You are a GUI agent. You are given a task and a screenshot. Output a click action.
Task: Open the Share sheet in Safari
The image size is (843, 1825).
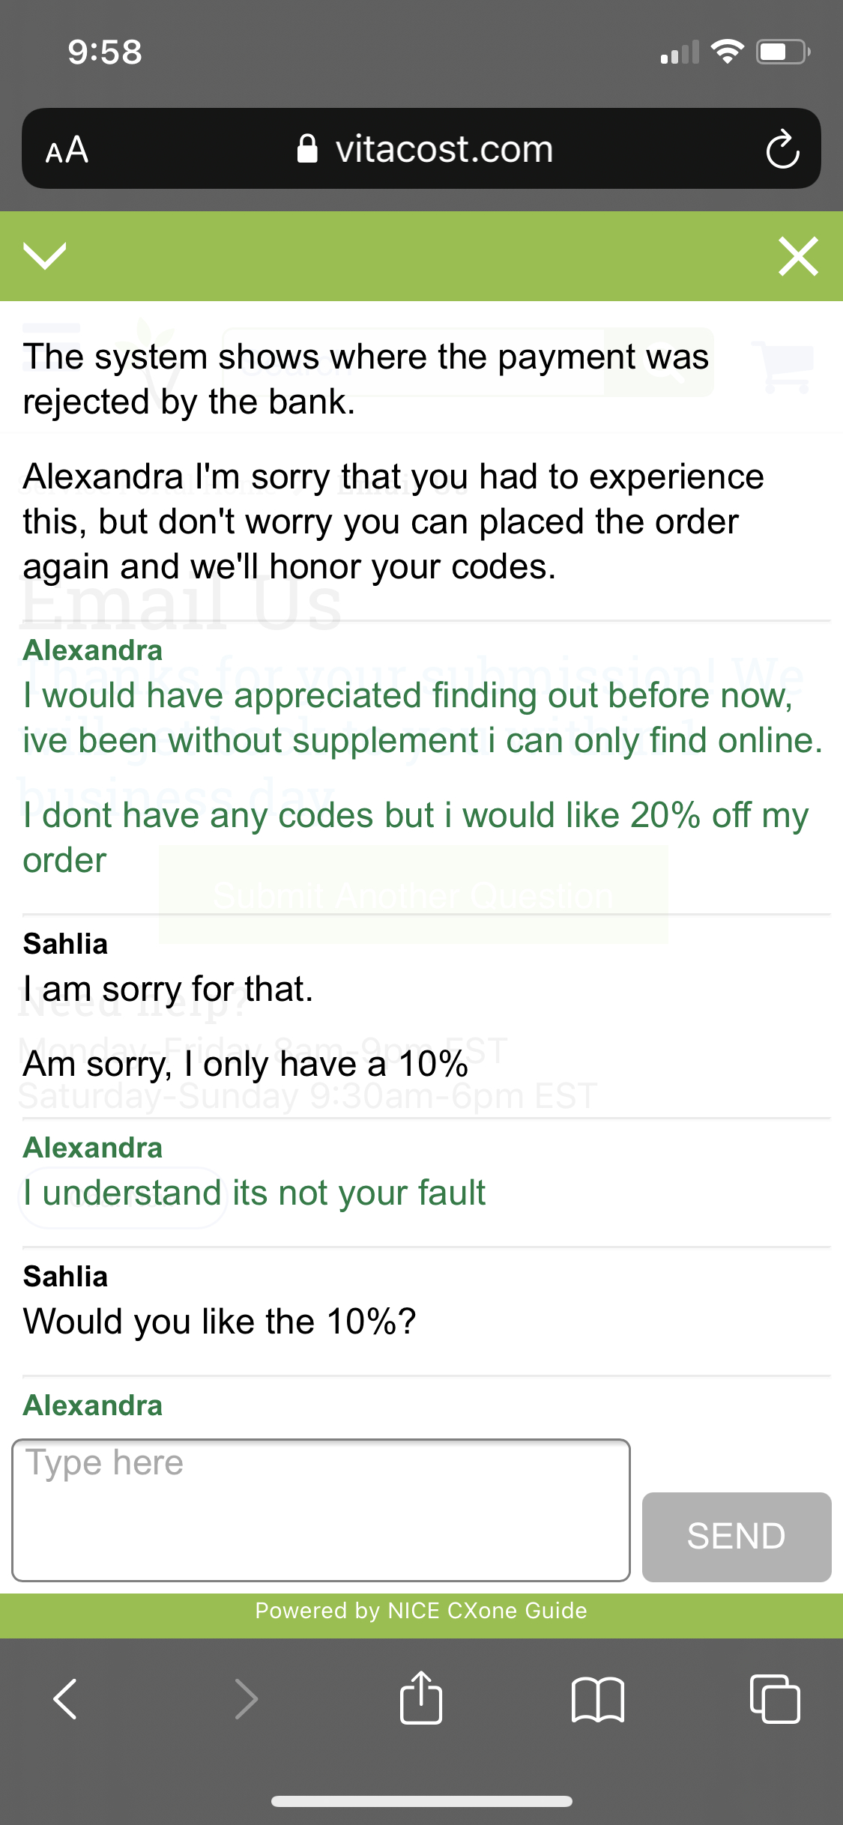click(x=421, y=1698)
